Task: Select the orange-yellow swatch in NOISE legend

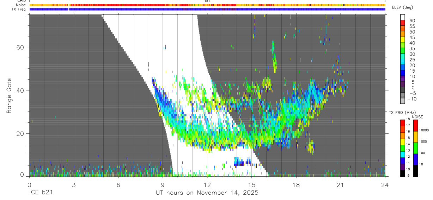Action: coord(415,137)
